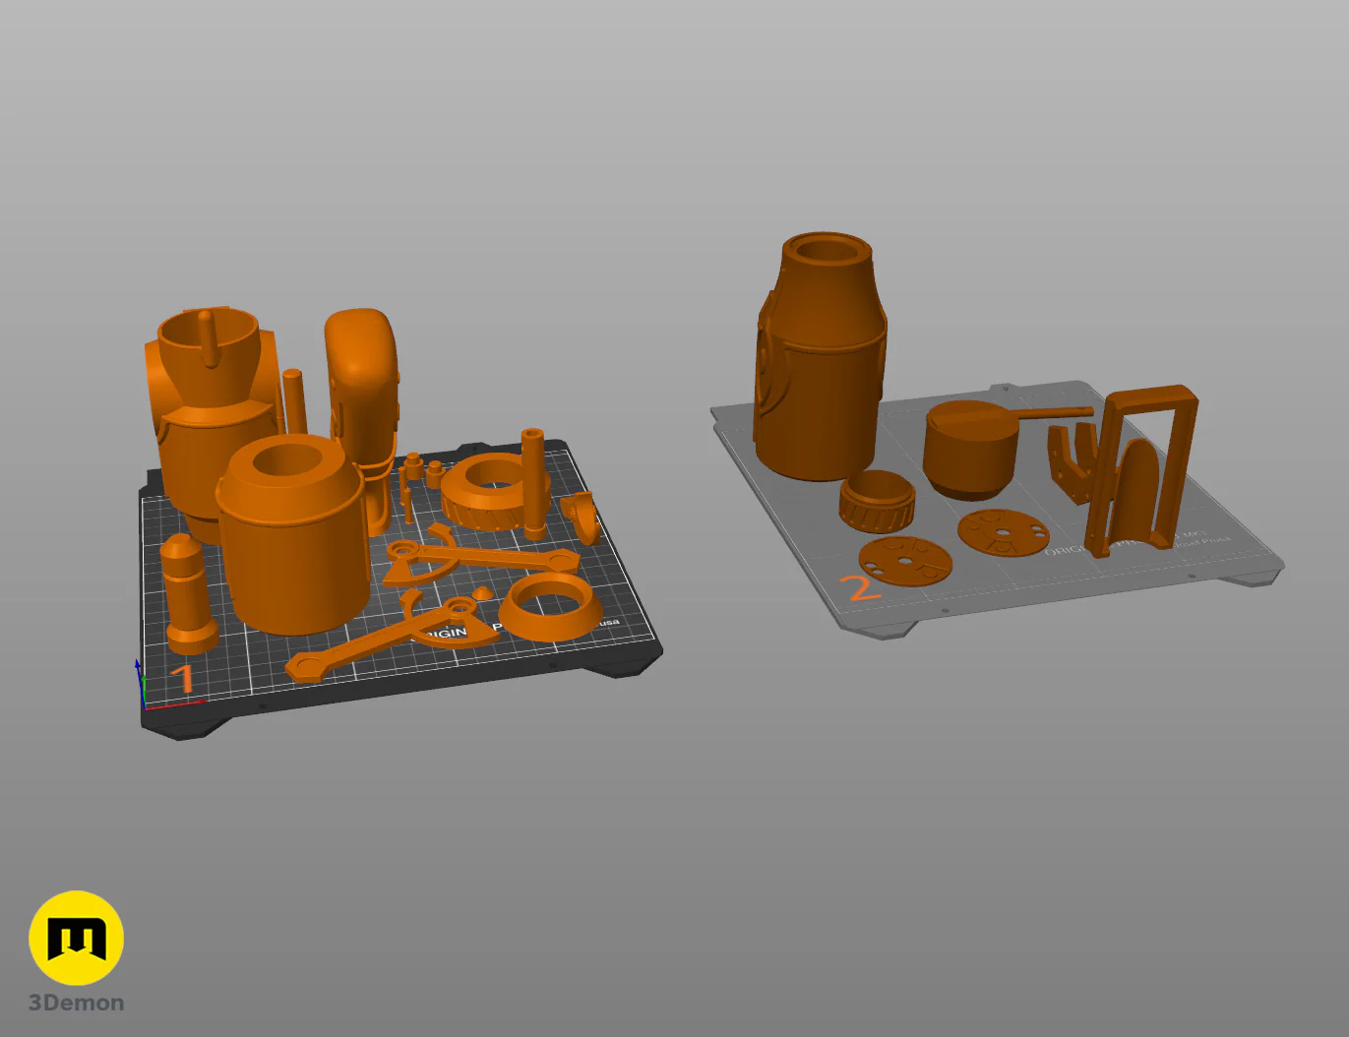Select the small bottle-shaped part on plate 1
Screen dimensions: 1349x1037
[x=187, y=595]
